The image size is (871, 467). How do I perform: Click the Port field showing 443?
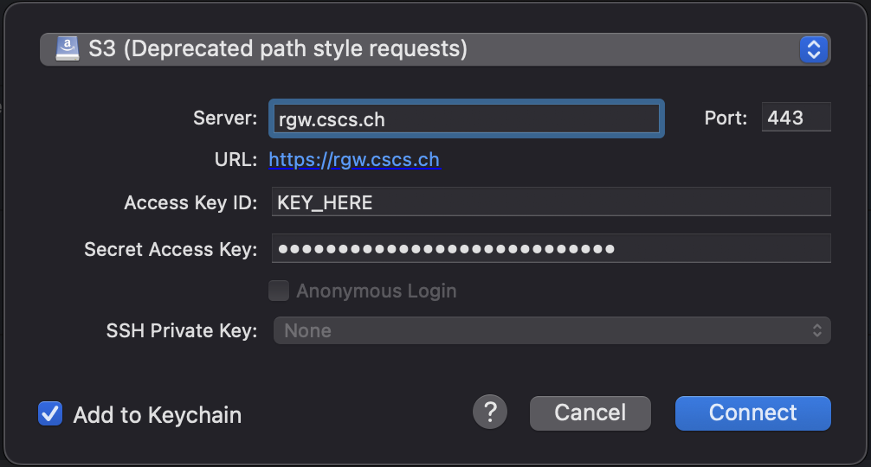click(x=796, y=117)
